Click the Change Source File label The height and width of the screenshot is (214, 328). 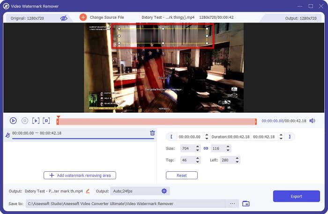coord(107,17)
